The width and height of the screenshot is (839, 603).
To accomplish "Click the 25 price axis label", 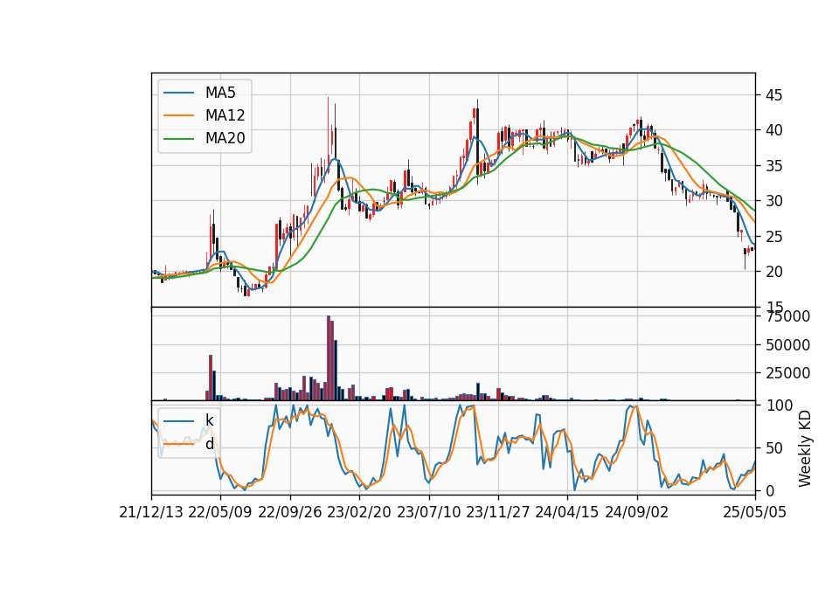I will coord(773,237).
